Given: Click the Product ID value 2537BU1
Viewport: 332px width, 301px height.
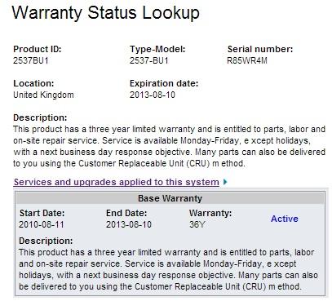Looking at the screenshot, I should pyautogui.click(x=31, y=60).
